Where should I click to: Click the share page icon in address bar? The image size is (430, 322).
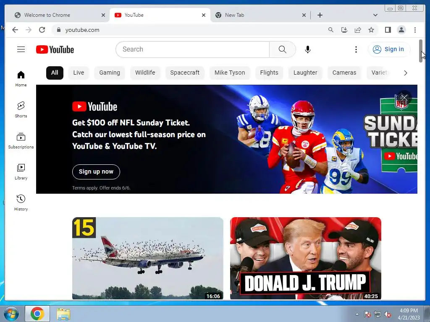point(358,30)
